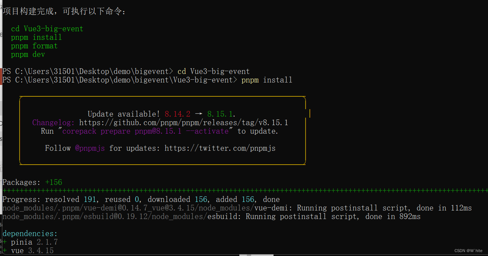Click the vue-demi postinstall script line
Image resolution: width=488 pixels, height=256 pixels.
click(237, 208)
